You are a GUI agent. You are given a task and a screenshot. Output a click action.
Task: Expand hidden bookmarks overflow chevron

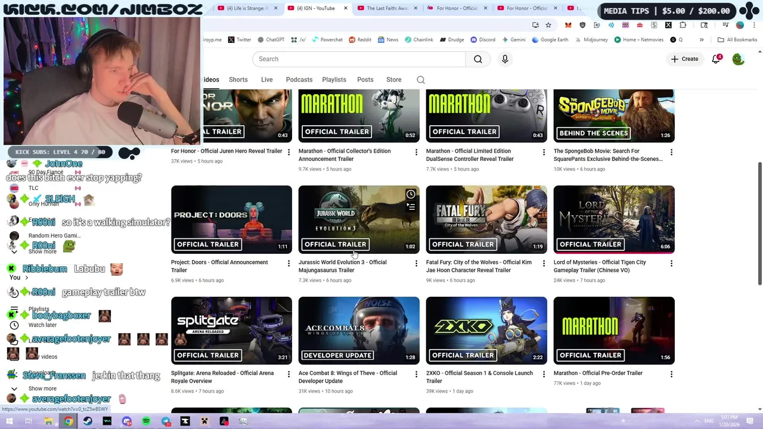(x=702, y=40)
